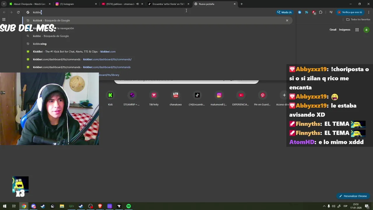373x210 pixels.
Task: Switch to the TikTok señor fiesta tab
Action: coord(169,4)
